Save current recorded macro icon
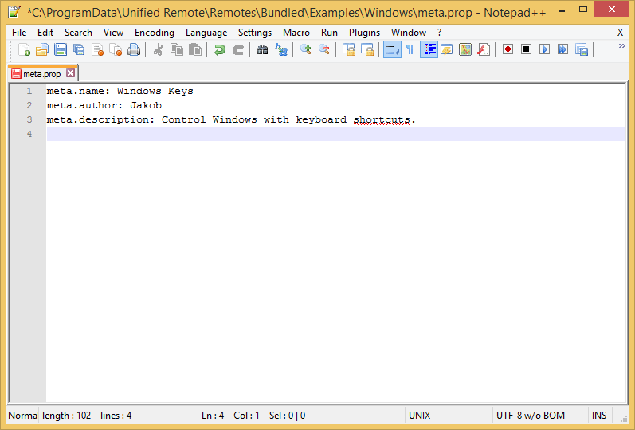 (x=582, y=50)
